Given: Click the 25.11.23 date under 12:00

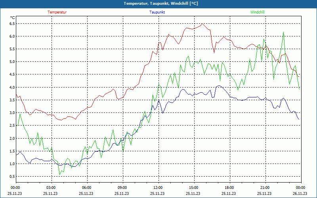Looking at the screenshot, I should click(x=157, y=193).
